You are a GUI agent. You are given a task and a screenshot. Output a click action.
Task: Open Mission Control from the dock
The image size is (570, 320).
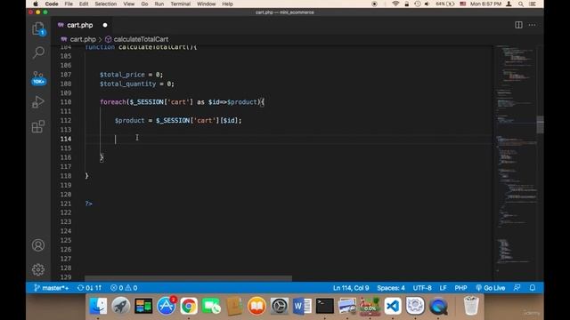143,306
